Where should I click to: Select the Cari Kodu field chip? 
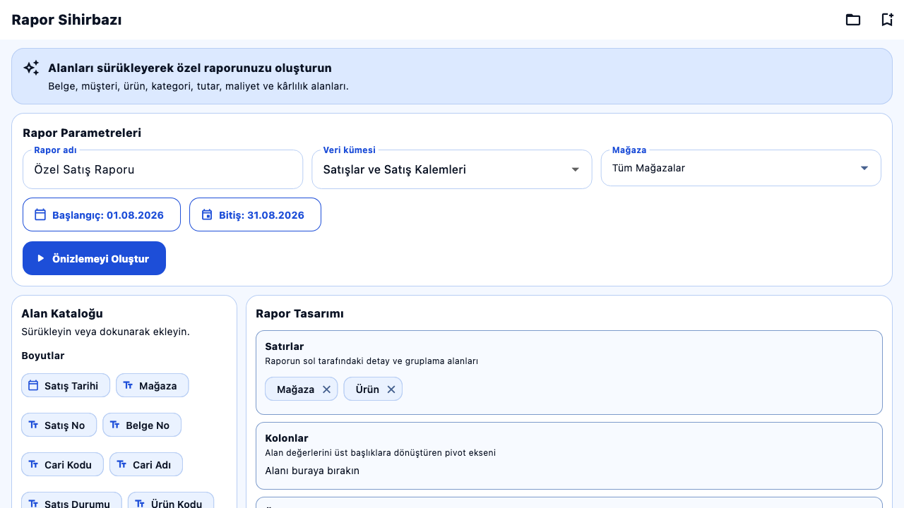point(63,464)
